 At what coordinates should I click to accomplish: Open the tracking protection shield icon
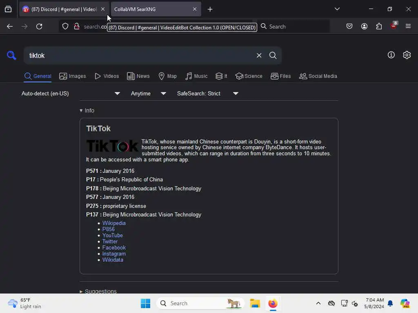[65, 26]
